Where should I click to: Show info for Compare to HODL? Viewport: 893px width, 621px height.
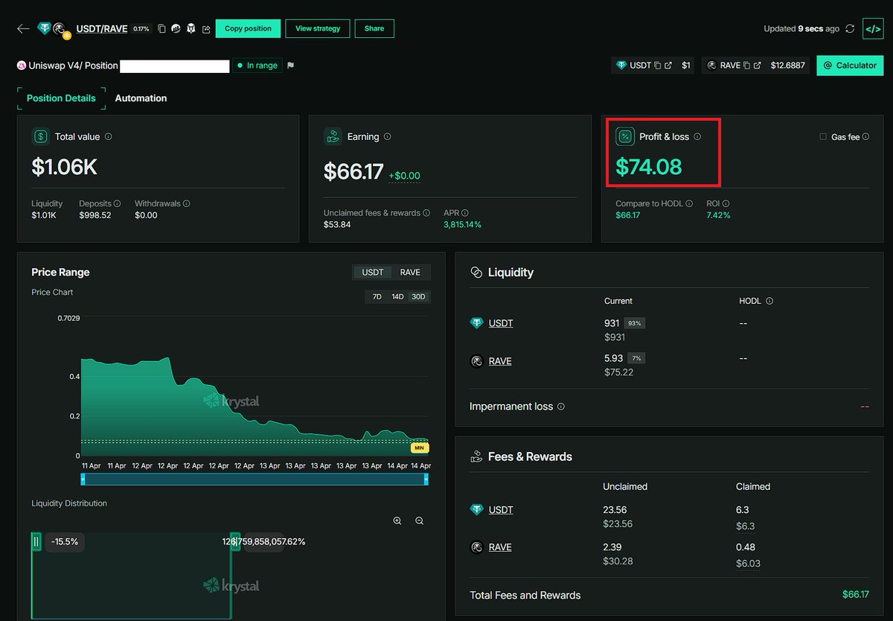[689, 203]
